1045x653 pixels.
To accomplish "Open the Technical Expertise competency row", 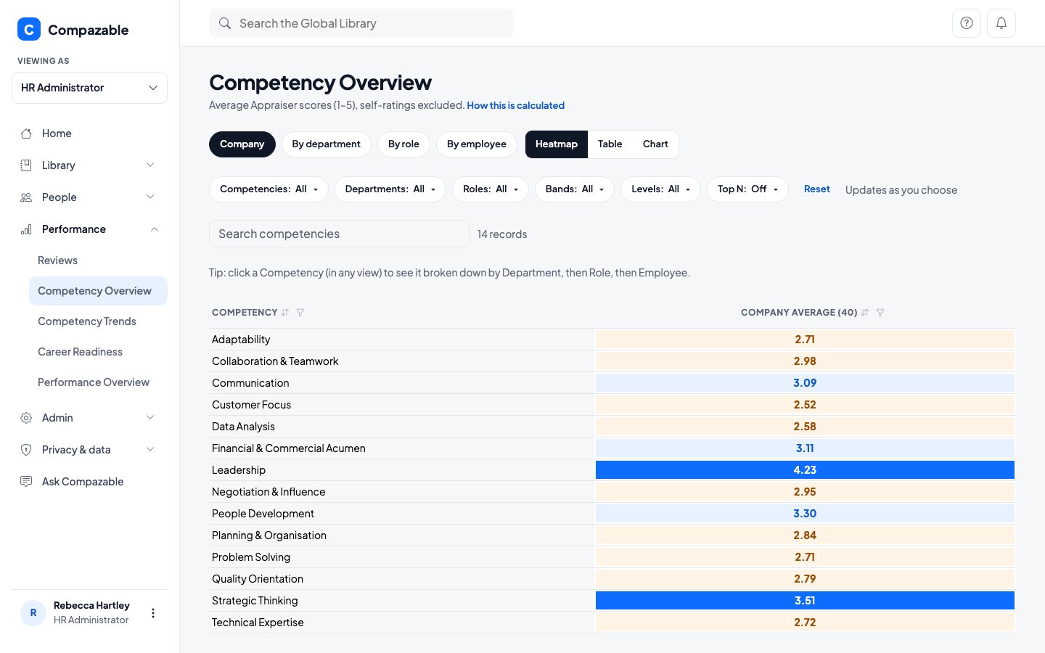I will 612,623.
